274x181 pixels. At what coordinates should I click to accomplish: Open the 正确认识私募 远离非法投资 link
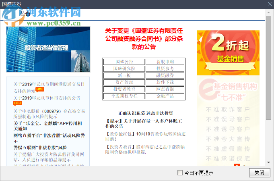tap(146, 113)
